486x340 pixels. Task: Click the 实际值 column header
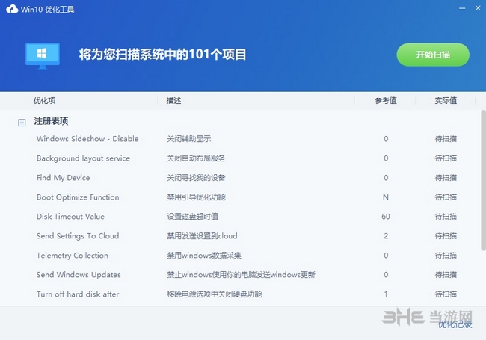pos(446,101)
